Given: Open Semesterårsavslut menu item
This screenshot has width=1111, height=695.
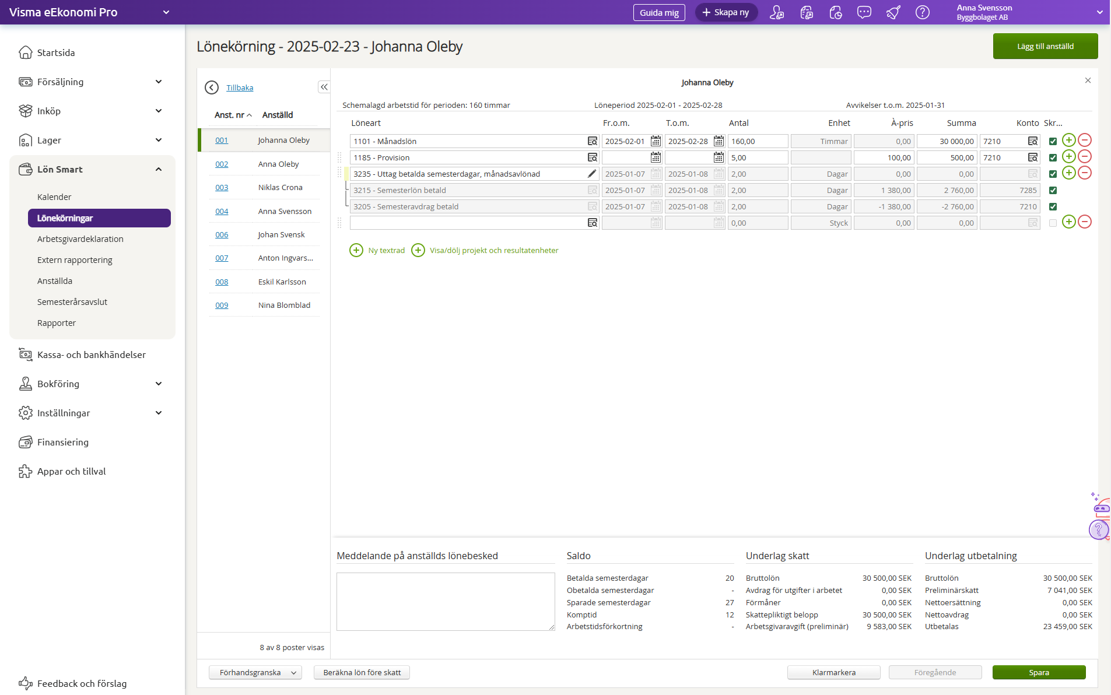Looking at the screenshot, I should point(72,302).
